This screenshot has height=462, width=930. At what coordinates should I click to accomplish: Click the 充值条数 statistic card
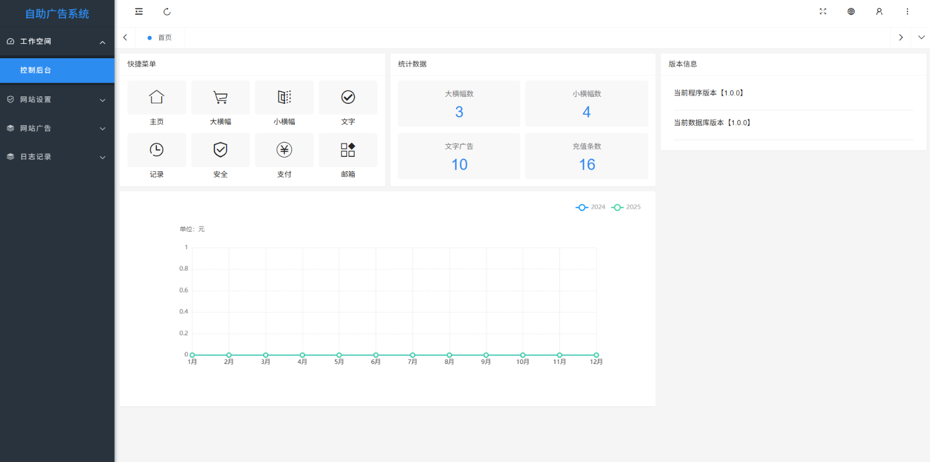point(586,156)
